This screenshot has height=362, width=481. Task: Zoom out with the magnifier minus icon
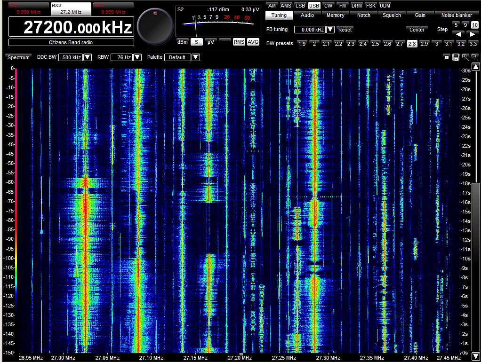click(474, 57)
